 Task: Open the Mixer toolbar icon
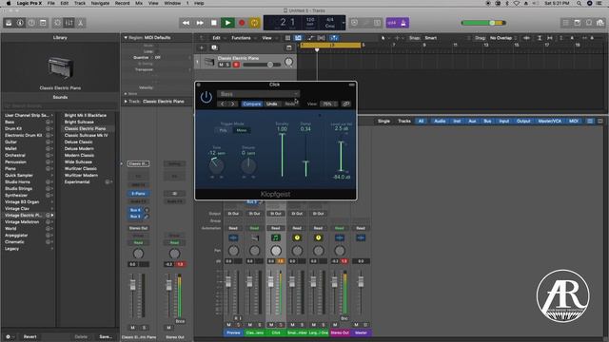click(x=69, y=23)
